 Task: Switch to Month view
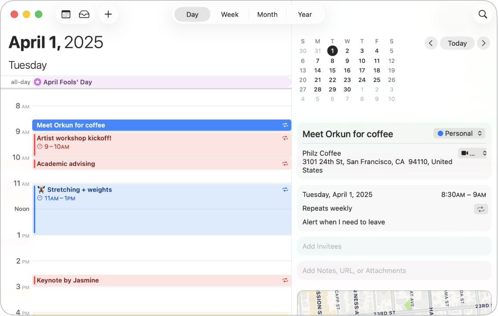pos(267,14)
